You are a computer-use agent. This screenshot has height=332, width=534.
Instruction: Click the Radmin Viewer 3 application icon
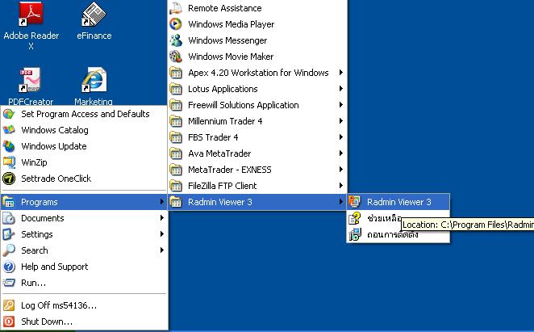(x=354, y=202)
